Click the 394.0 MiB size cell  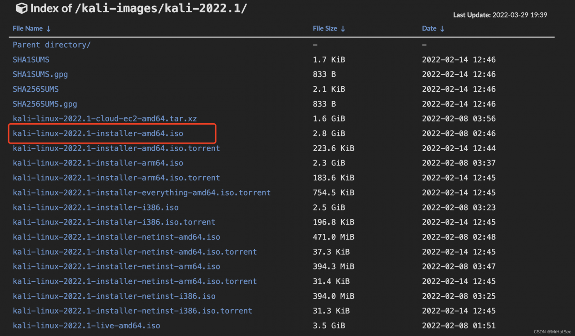click(x=333, y=296)
